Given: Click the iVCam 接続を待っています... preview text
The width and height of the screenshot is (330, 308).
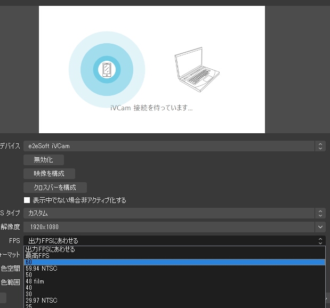Looking at the screenshot, I should [x=151, y=108].
